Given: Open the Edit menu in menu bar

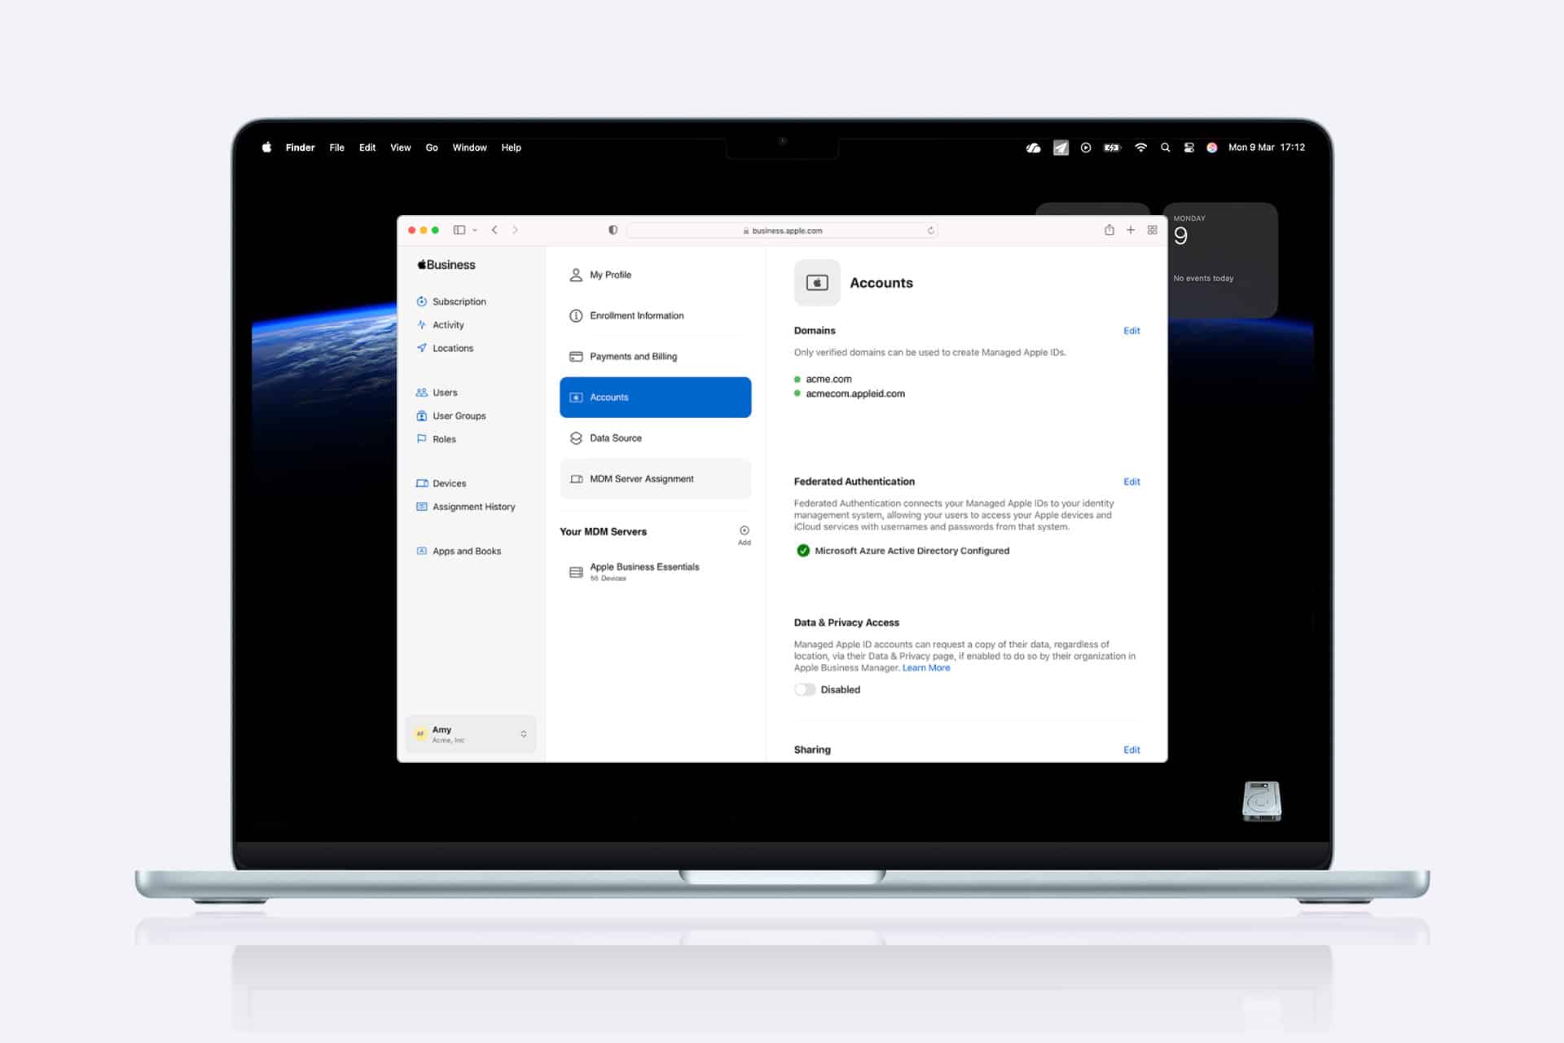Looking at the screenshot, I should [367, 147].
